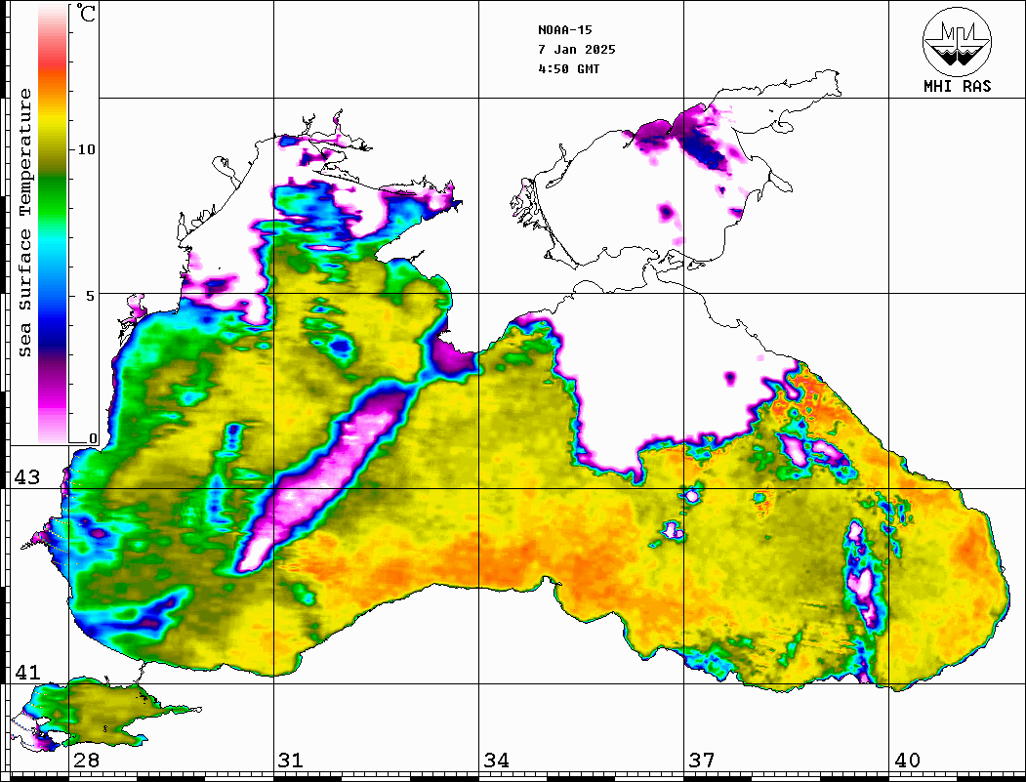Screen dimensions: 1026x782
Task: Click the longitude label '31'
Action: click(291, 761)
